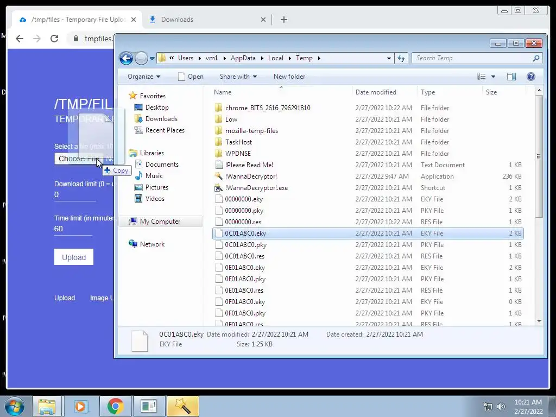Open a new Chrome tab
556x417 pixels.
click(x=283, y=20)
